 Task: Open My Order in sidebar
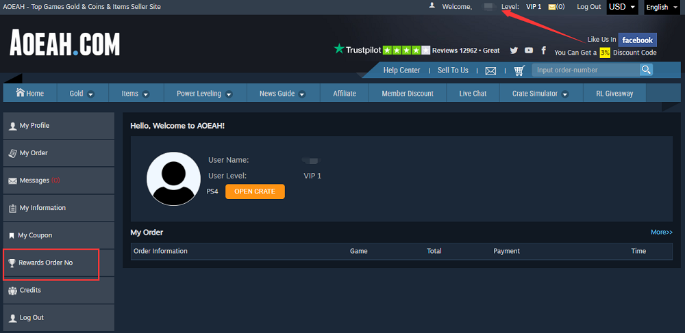[x=58, y=153]
